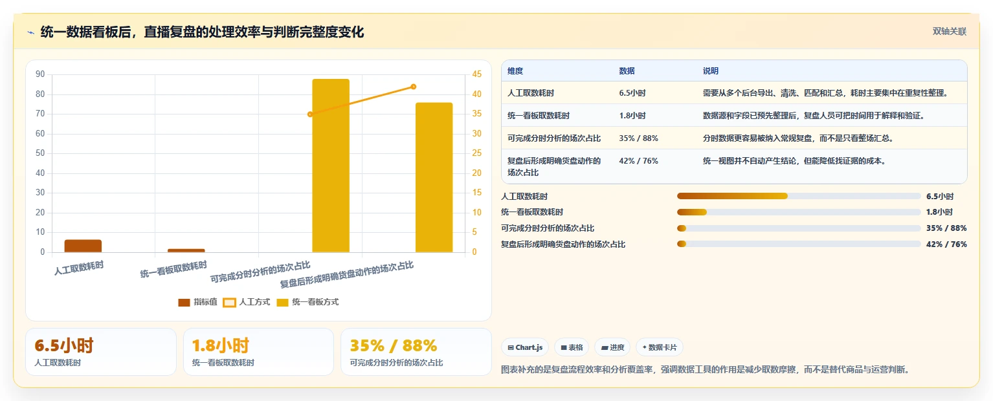
Task: Click the 维度 table column header
Action: point(515,71)
